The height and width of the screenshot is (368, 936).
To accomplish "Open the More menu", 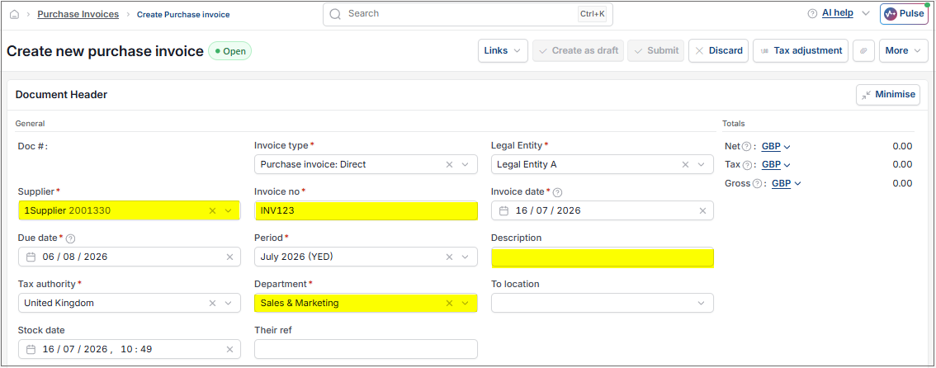I will click(903, 50).
